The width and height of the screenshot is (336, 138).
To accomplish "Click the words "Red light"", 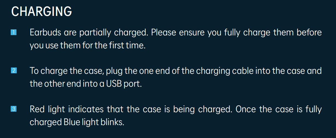I will [47, 110].
